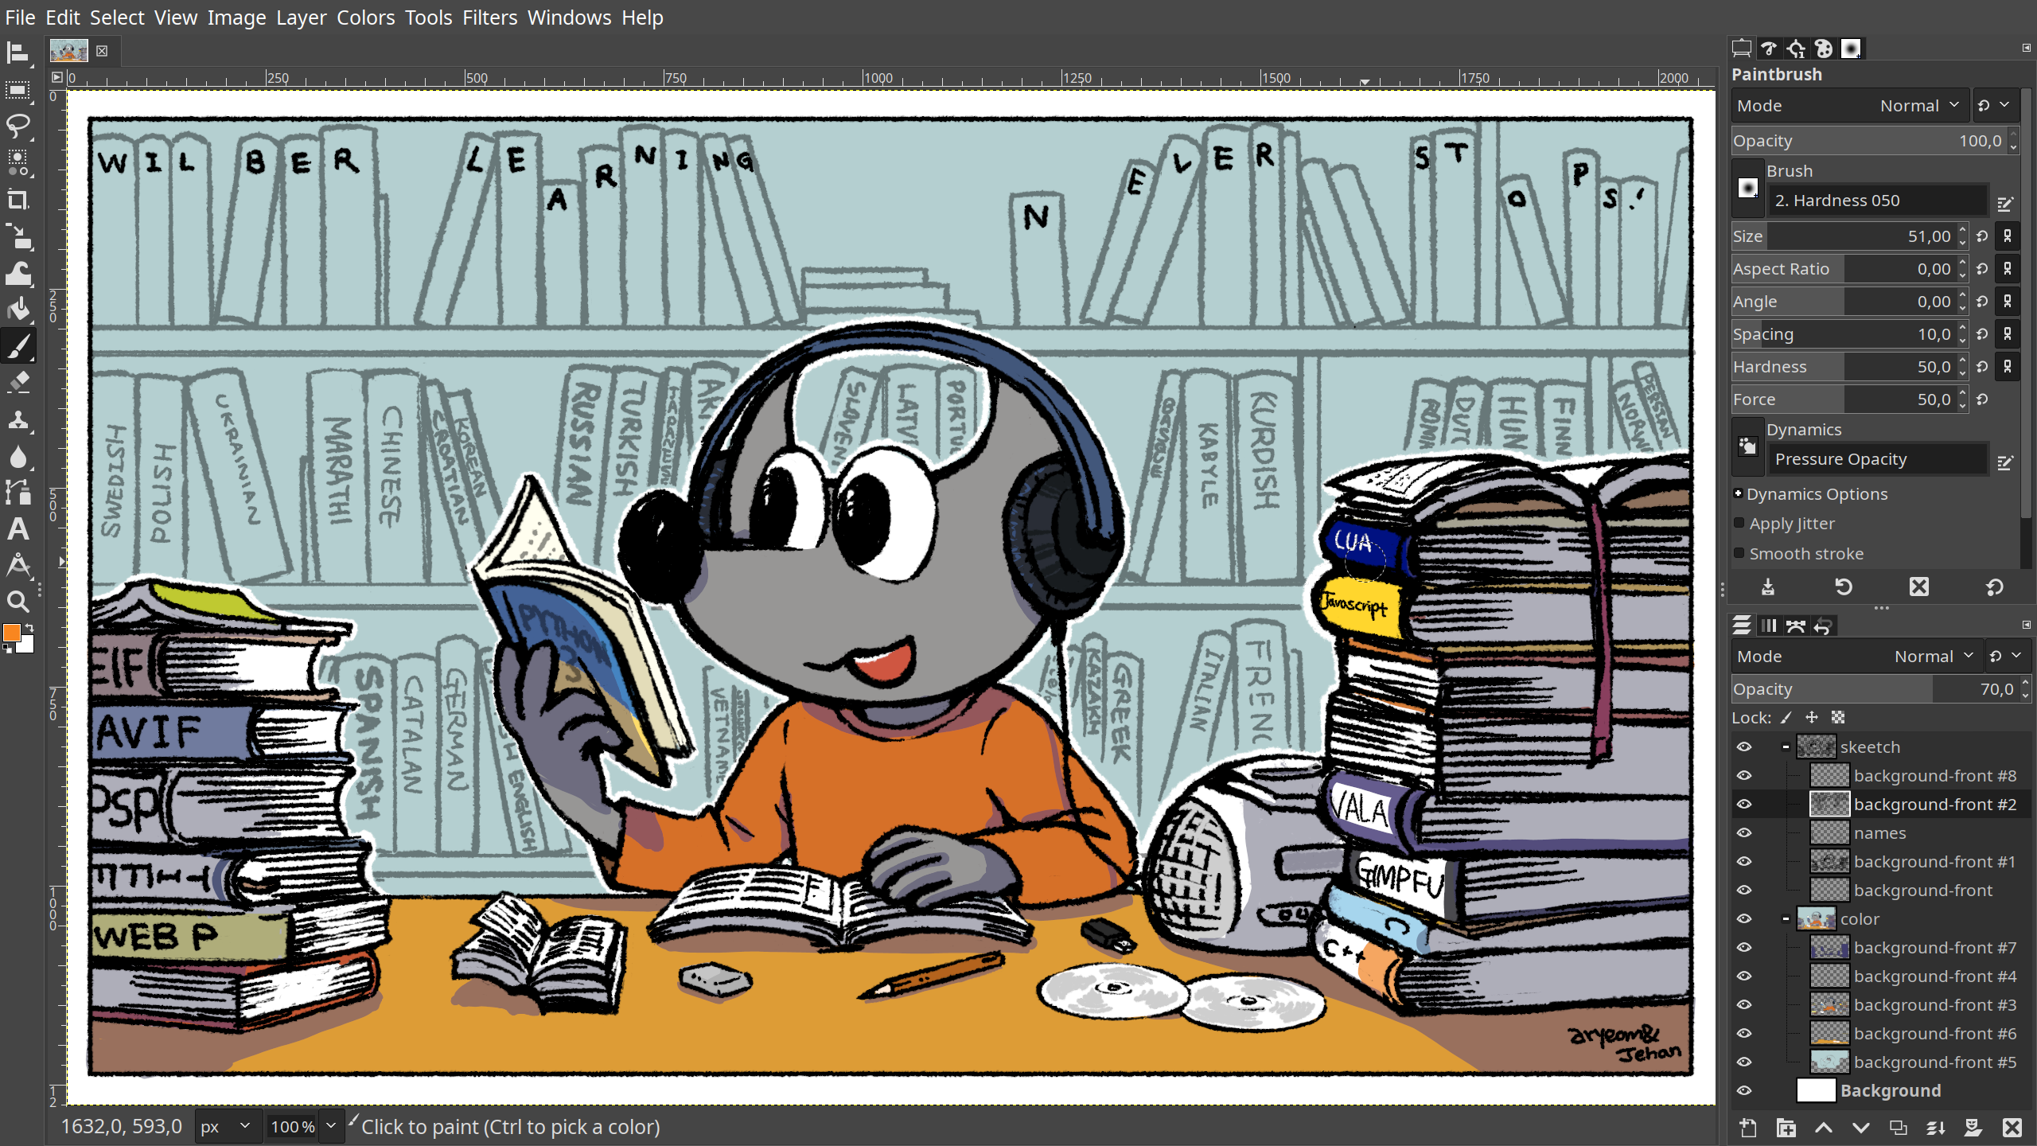This screenshot has height=1146, width=2037.
Task: Open the zoom percentage dropdown
Action: point(331,1127)
